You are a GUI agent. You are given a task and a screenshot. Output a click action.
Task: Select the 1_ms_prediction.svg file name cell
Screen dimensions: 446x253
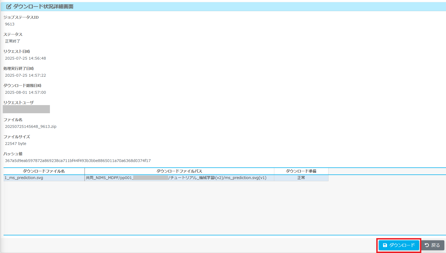pos(24,178)
